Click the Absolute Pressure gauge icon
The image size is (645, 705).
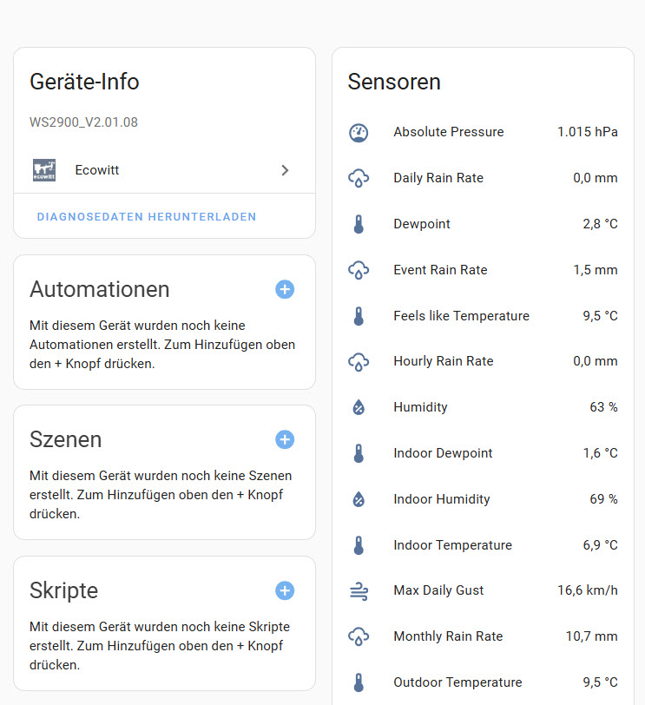(x=359, y=133)
